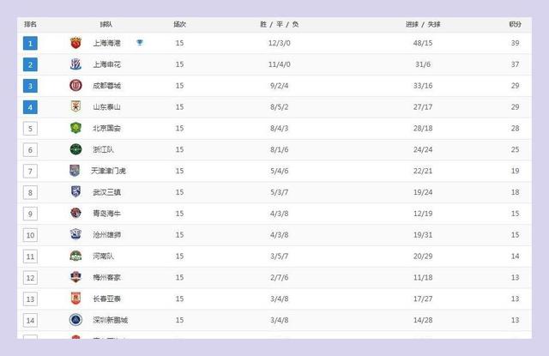Image resolution: width=549 pixels, height=356 pixels.
Task: Click the 成都蓉城 team logo
Action: (75, 86)
